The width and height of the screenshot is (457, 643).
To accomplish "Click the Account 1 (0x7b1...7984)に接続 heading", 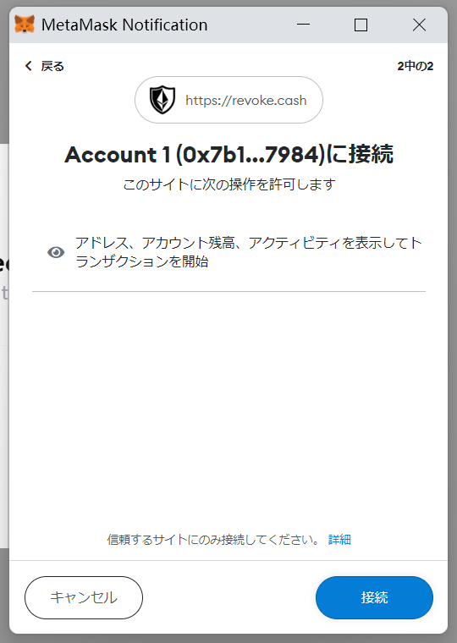I will point(228,155).
